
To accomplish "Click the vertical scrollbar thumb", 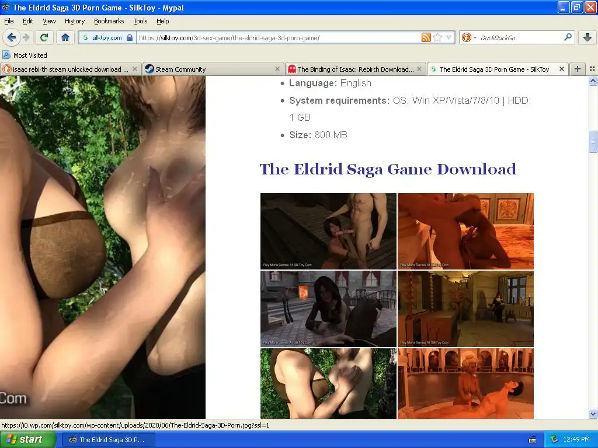I will coord(593,141).
